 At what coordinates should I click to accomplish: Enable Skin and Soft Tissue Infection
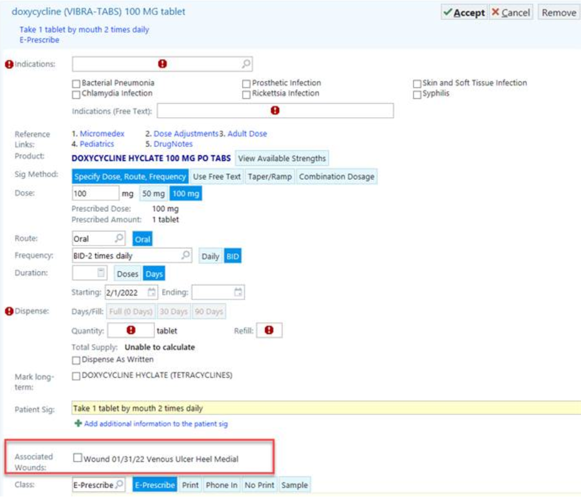(417, 84)
